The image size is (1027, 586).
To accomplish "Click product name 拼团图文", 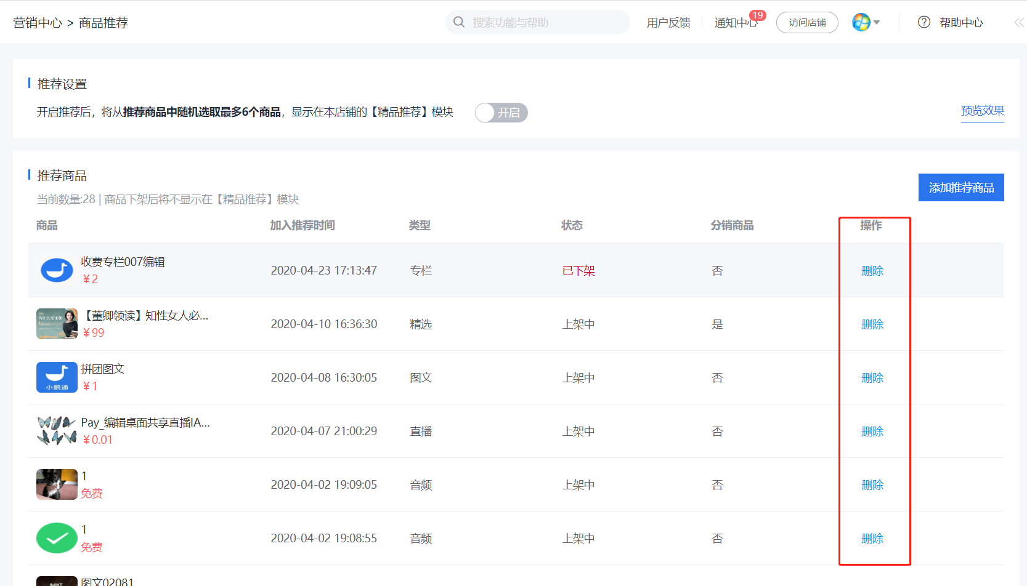I will (x=103, y=369).
